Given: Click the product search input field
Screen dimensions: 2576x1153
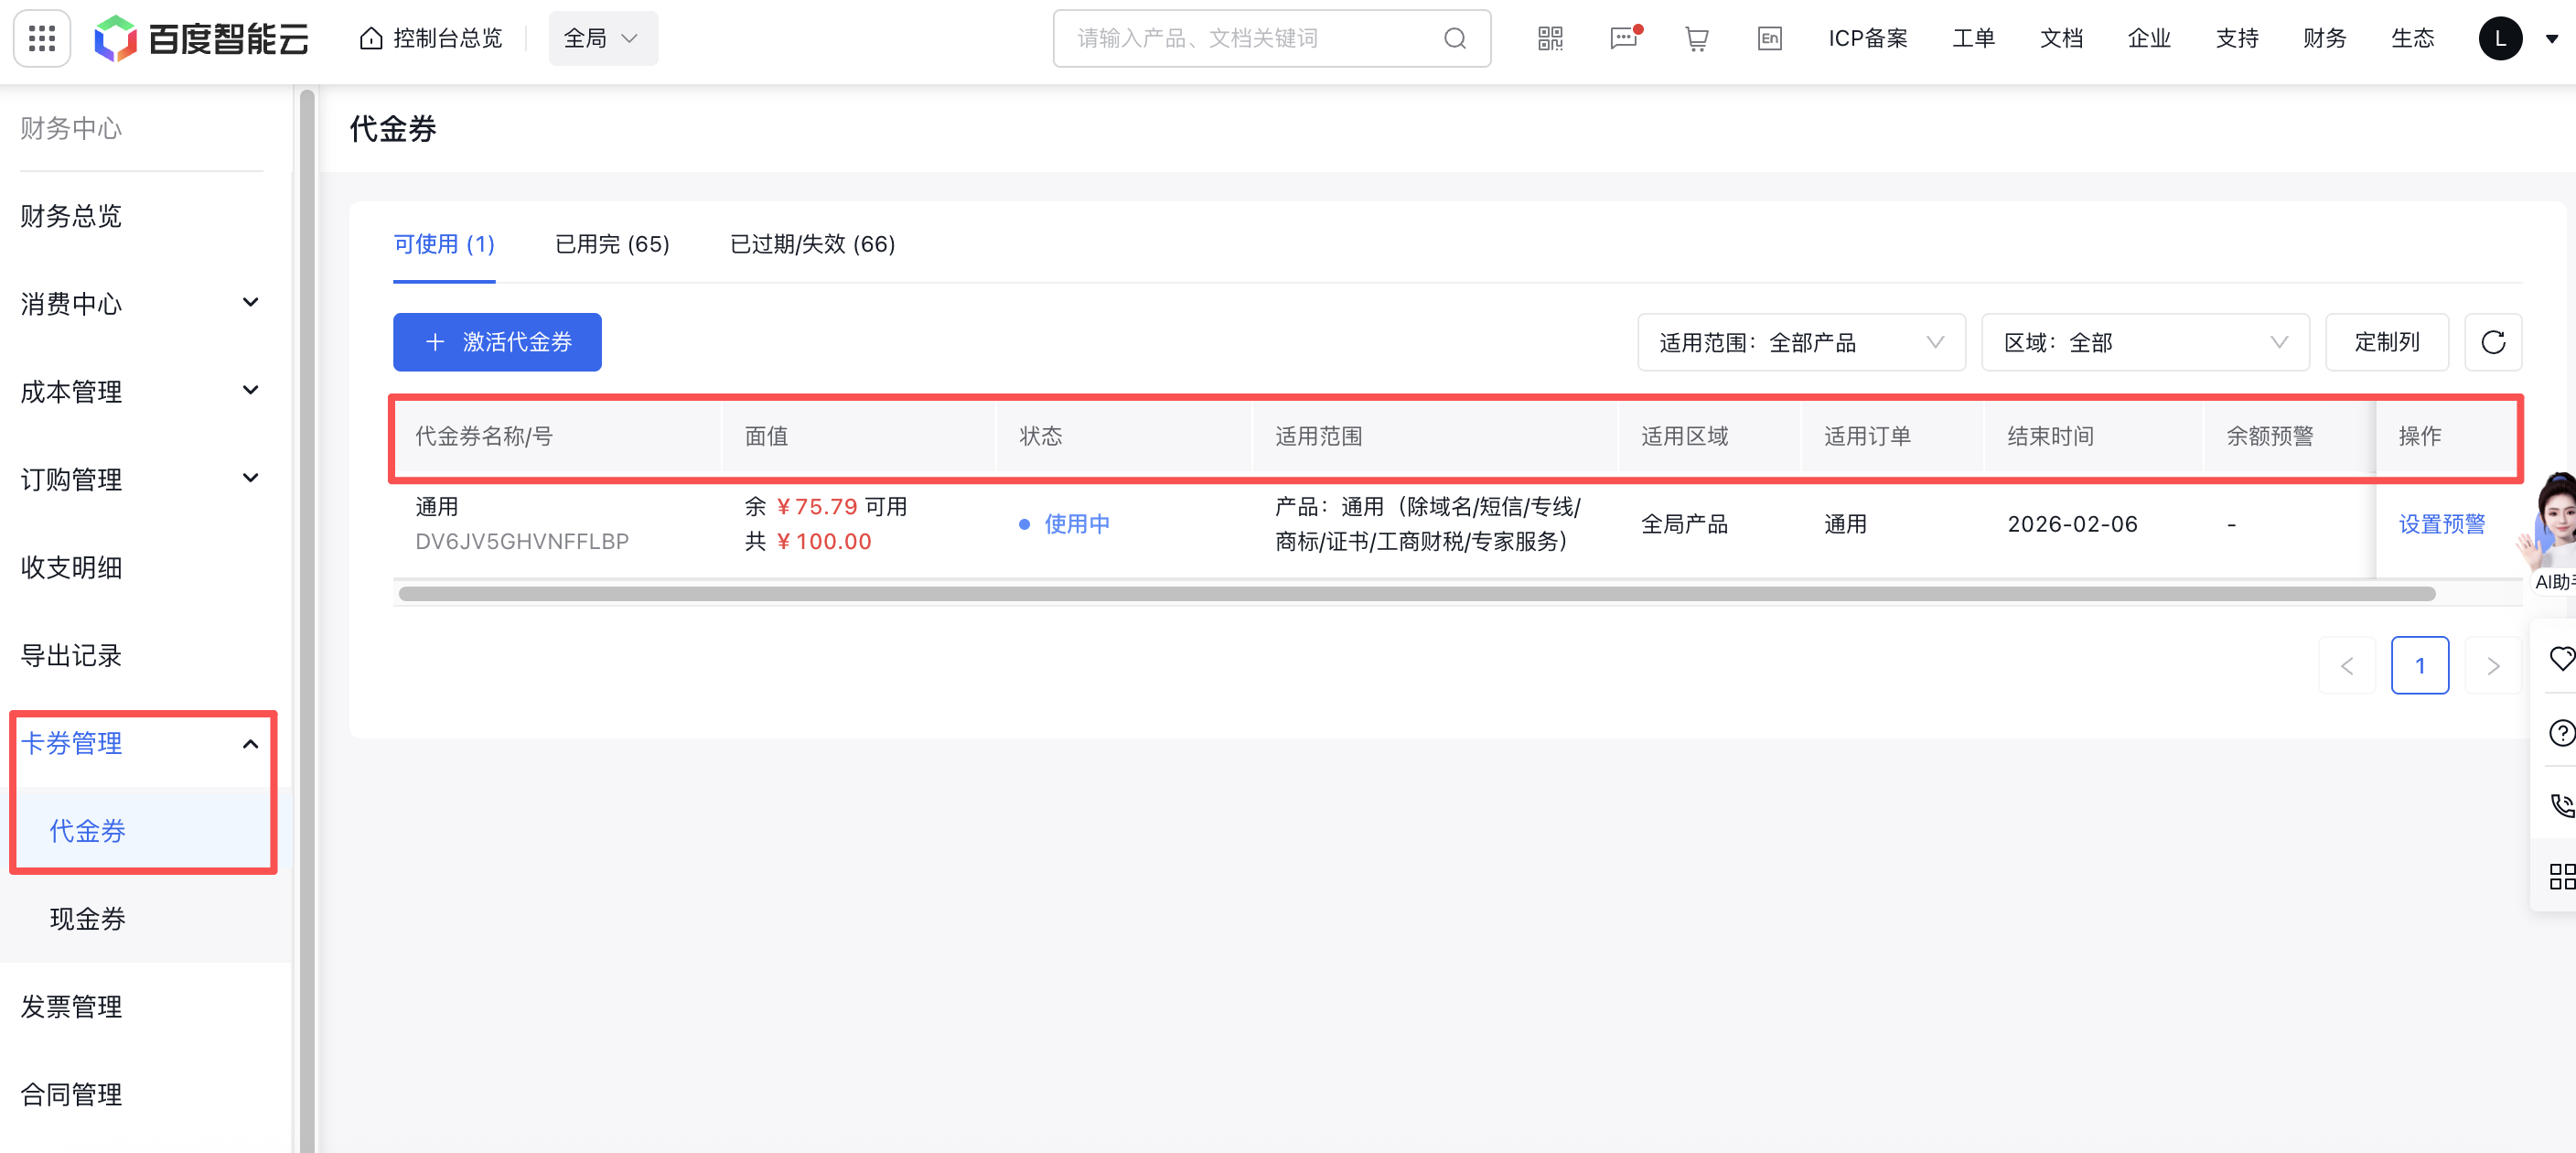Looking at the screenshot, I should point(1250,39).
